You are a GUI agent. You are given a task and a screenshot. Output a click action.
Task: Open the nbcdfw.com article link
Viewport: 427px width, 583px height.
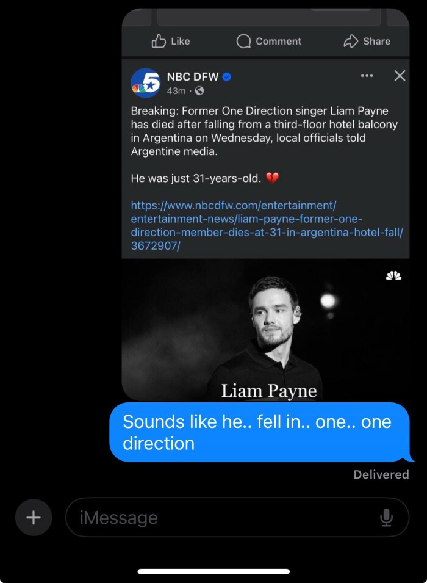(267, 225)
